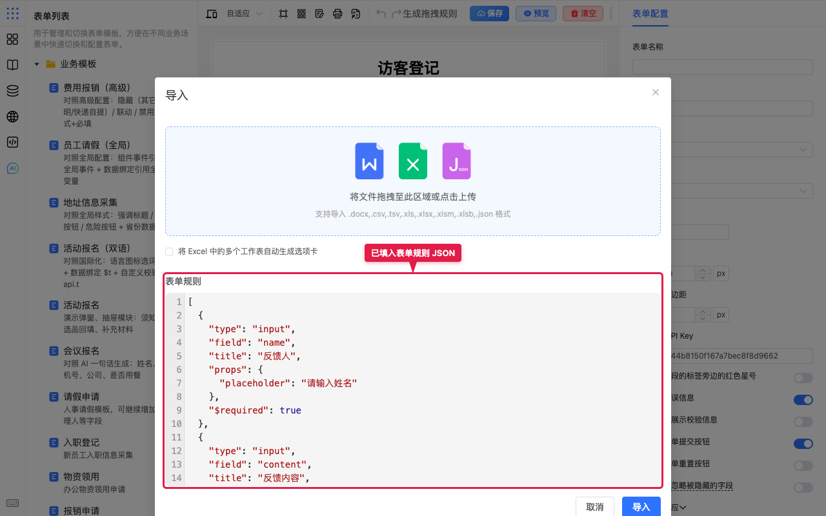826x516 pixels.
Task: Expand the chevron at bottom of config panel
Action: click(x=682, y=508)
